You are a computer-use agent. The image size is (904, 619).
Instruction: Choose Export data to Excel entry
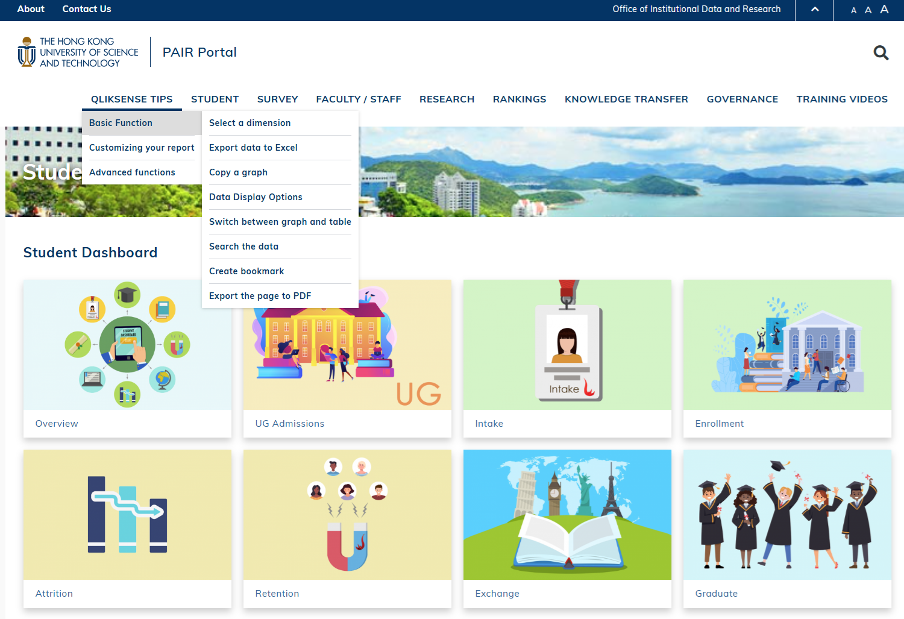(280, 148)
